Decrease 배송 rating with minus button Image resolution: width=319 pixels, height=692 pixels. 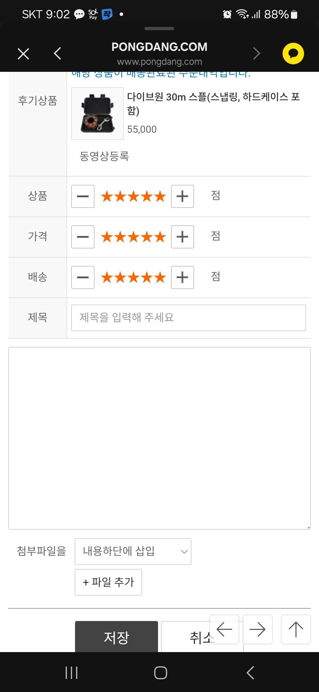83,277
